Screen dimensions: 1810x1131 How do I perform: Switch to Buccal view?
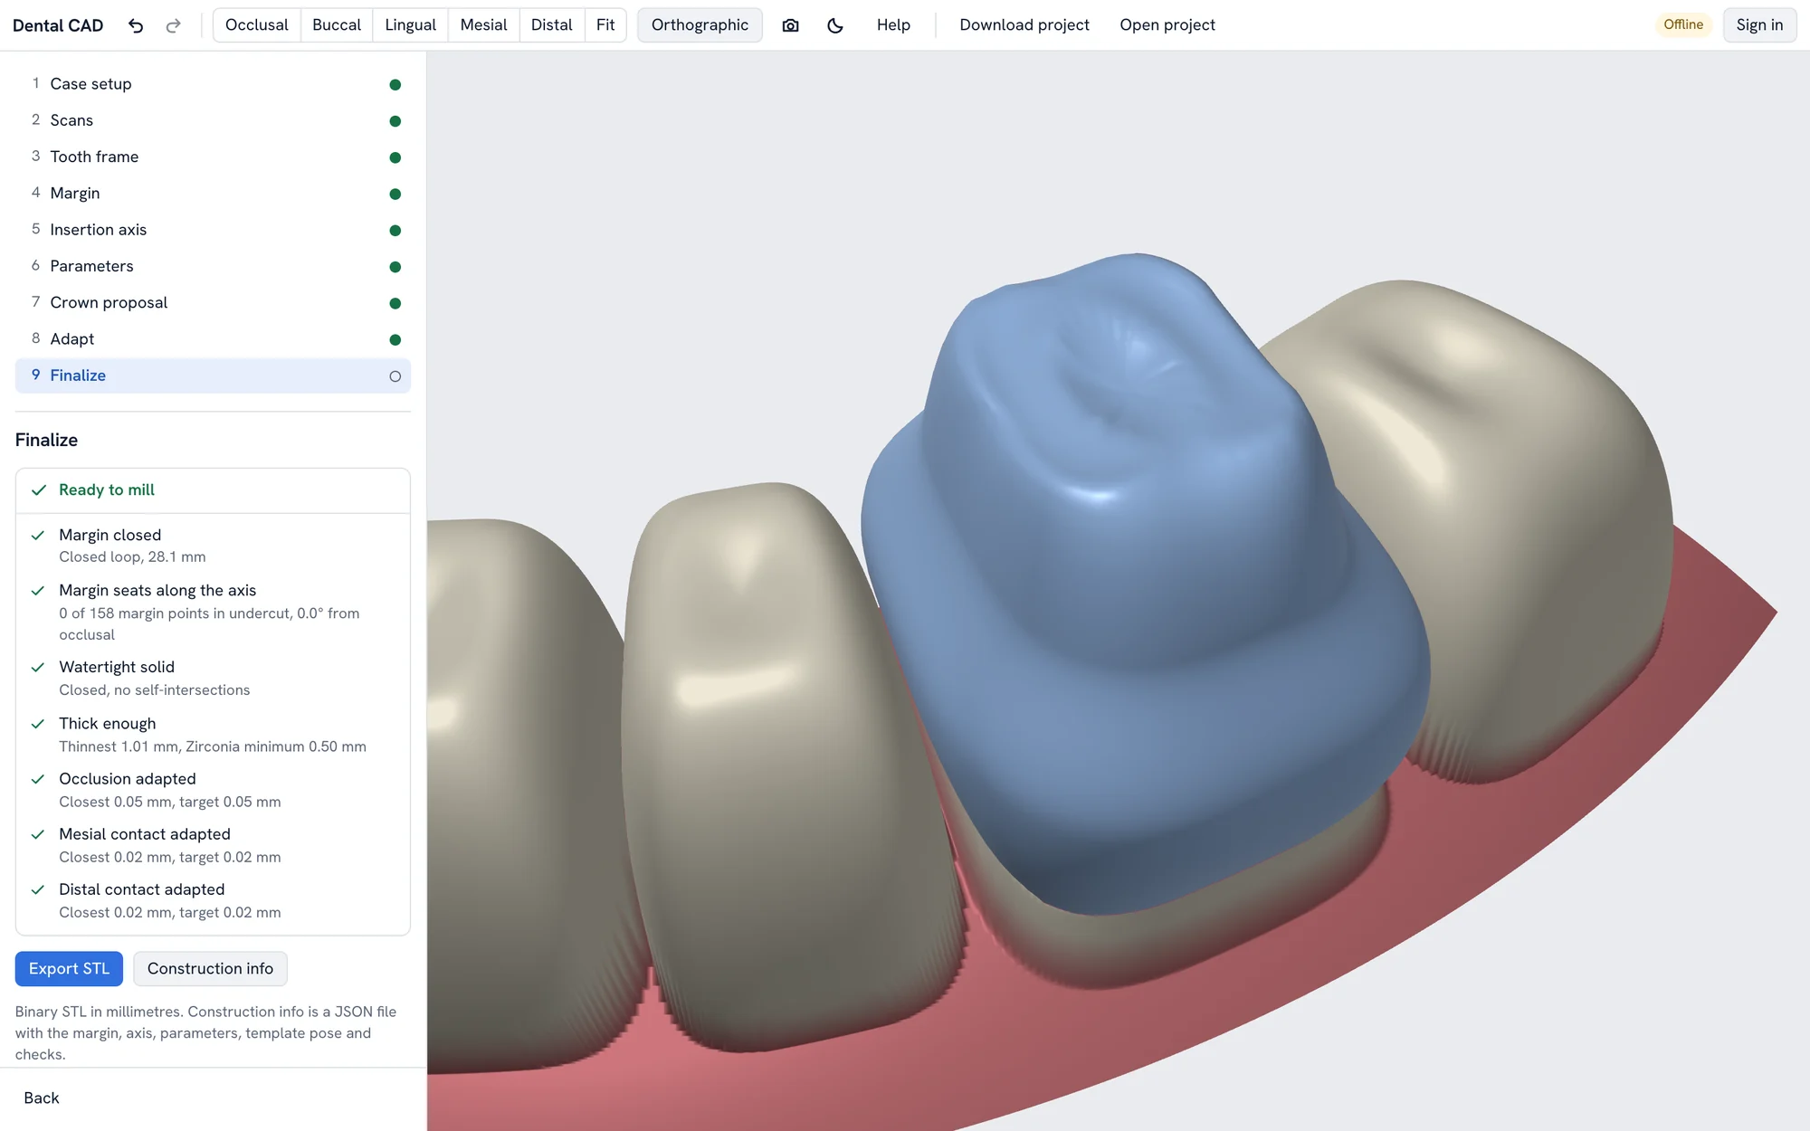[x=337, y=25]
